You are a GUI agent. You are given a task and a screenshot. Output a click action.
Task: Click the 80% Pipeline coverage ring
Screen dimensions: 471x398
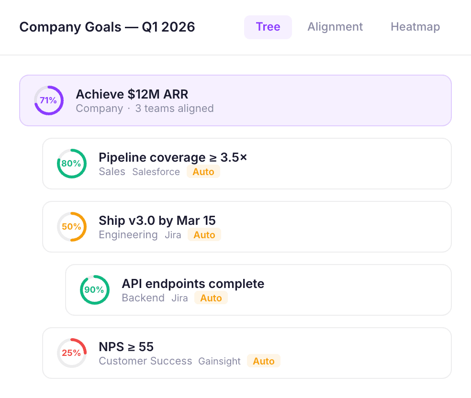click(72, 164)
